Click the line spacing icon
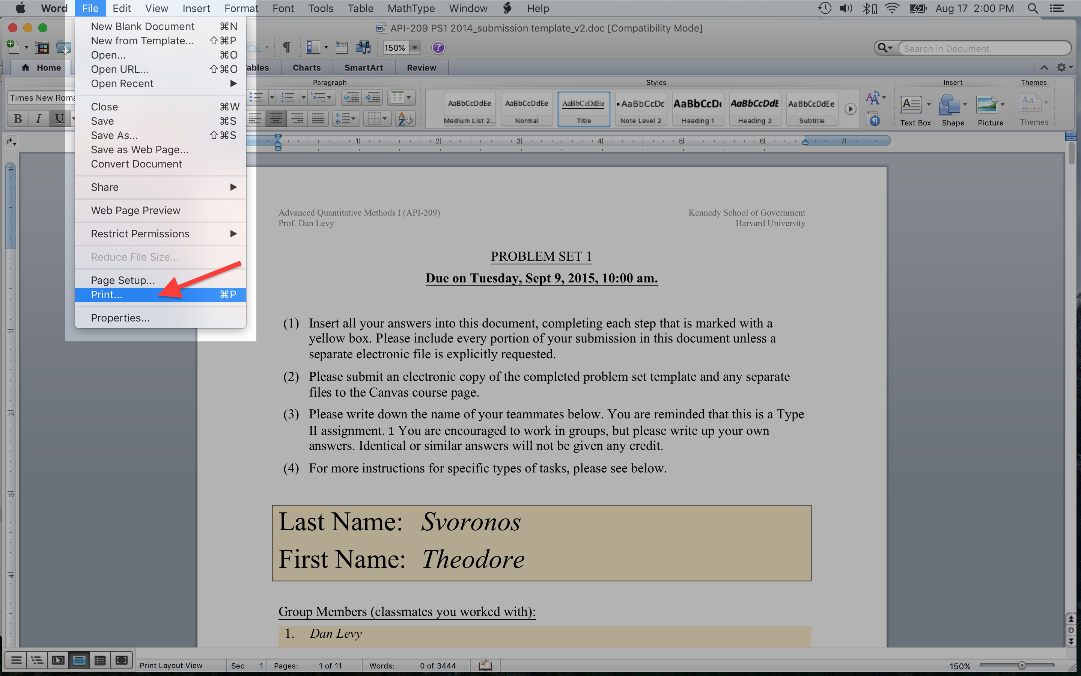Viewport: 1081px width, 676px height. pyautogui.click(x=342, y=118)
